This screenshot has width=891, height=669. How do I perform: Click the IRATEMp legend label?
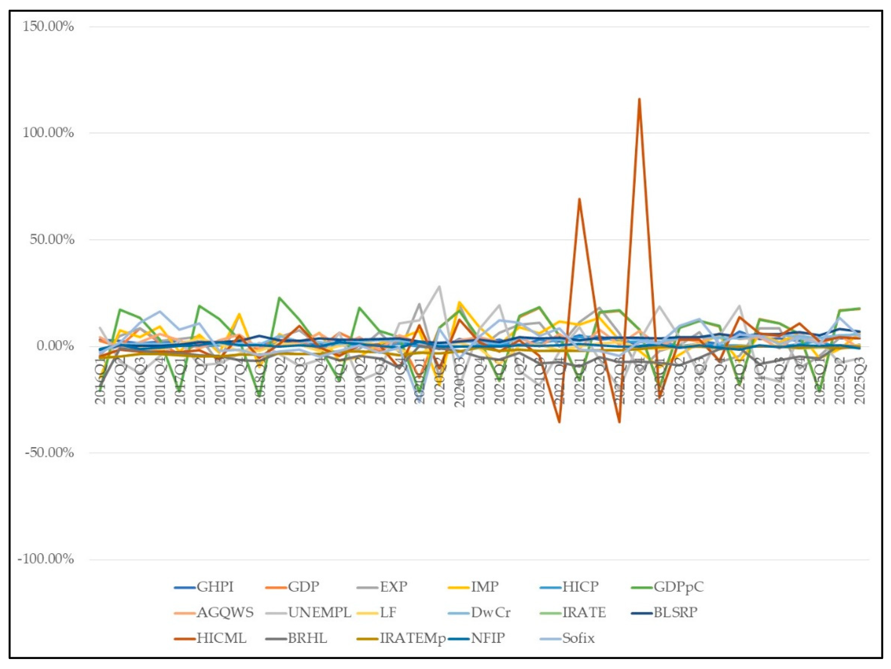click(413, 638)
